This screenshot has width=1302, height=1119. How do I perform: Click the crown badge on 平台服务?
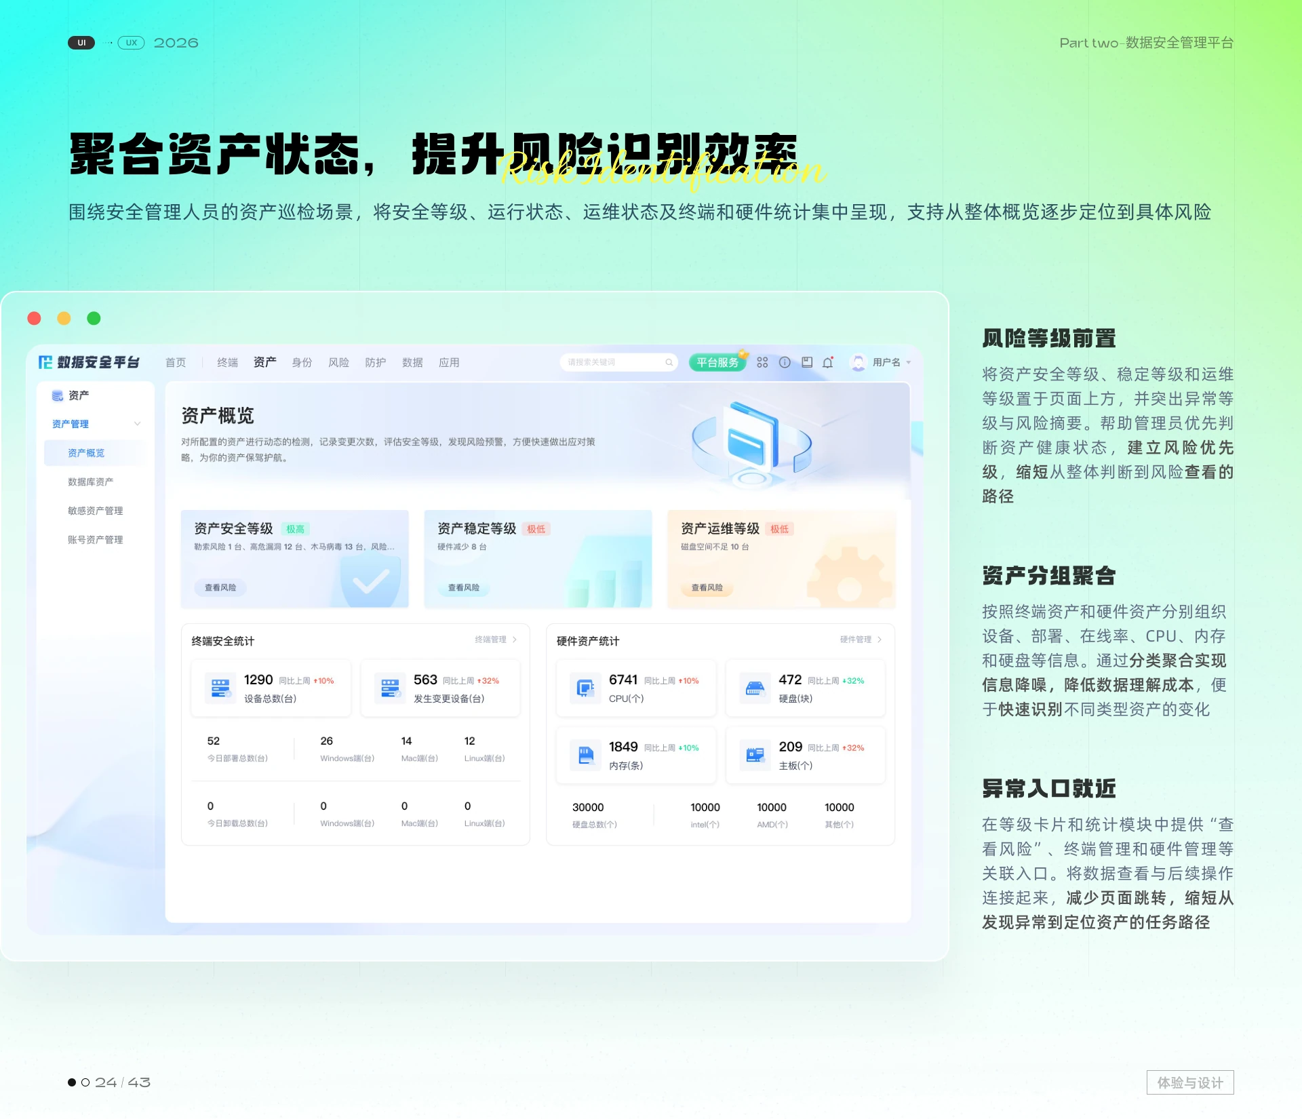point(743,354)
